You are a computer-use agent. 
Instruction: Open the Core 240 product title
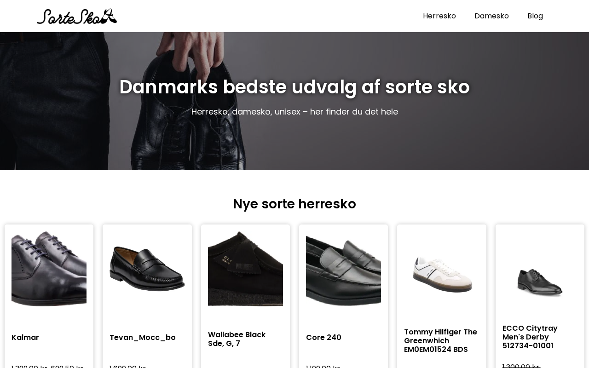click(323, 338)
